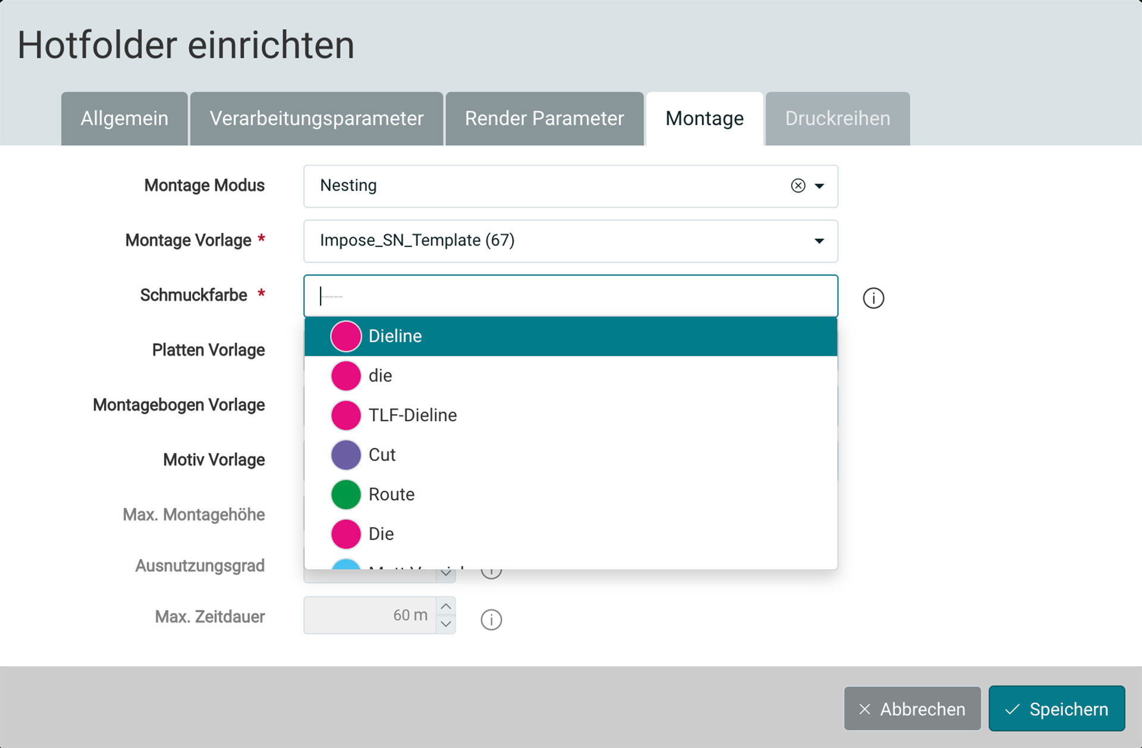Image resolution: width=1142 pixels, height=748 pixels.
Task: Switch to the Allgemein tab
Action: pos(124,119)
